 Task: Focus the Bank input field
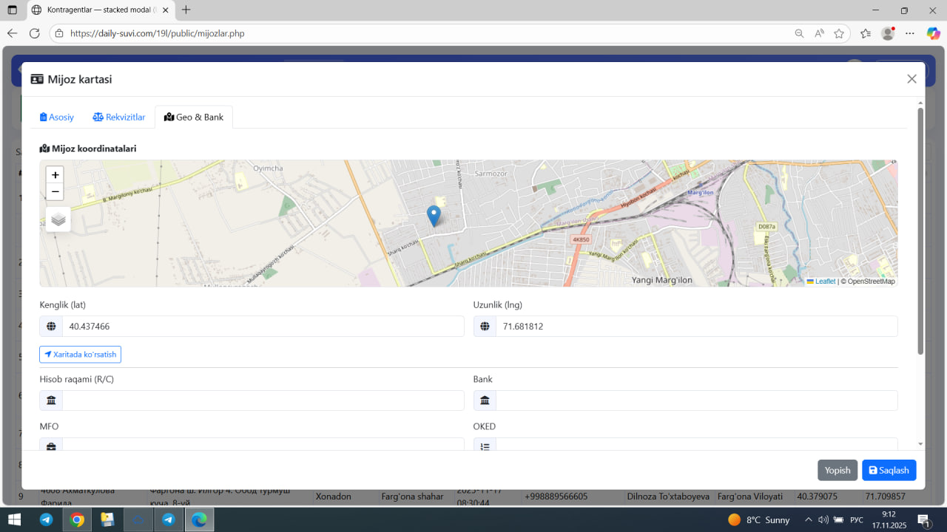coord(695,400)
